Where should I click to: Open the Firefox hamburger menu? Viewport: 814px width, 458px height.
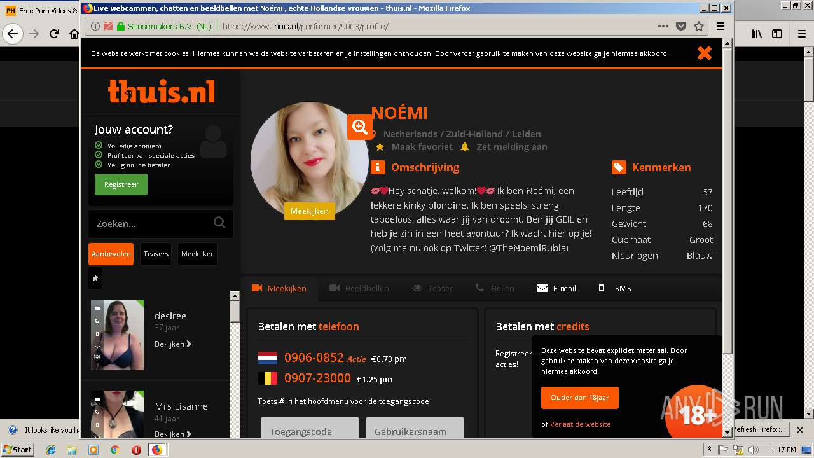click(721, 26)
